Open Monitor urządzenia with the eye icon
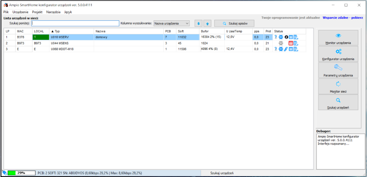 pos(338,38)
